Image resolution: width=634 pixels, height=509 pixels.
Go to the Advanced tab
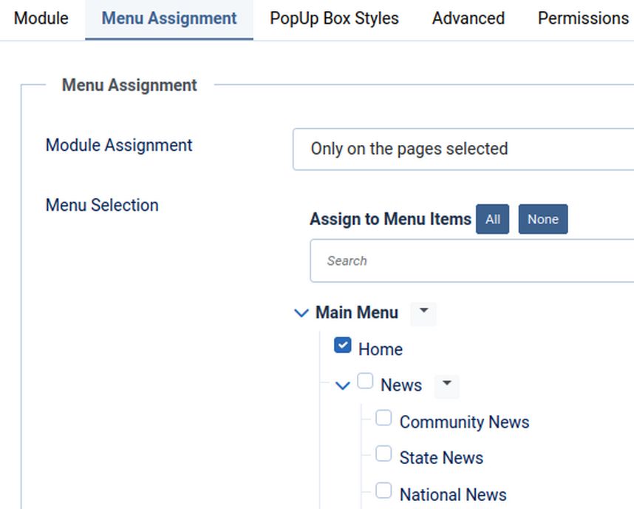468,18
